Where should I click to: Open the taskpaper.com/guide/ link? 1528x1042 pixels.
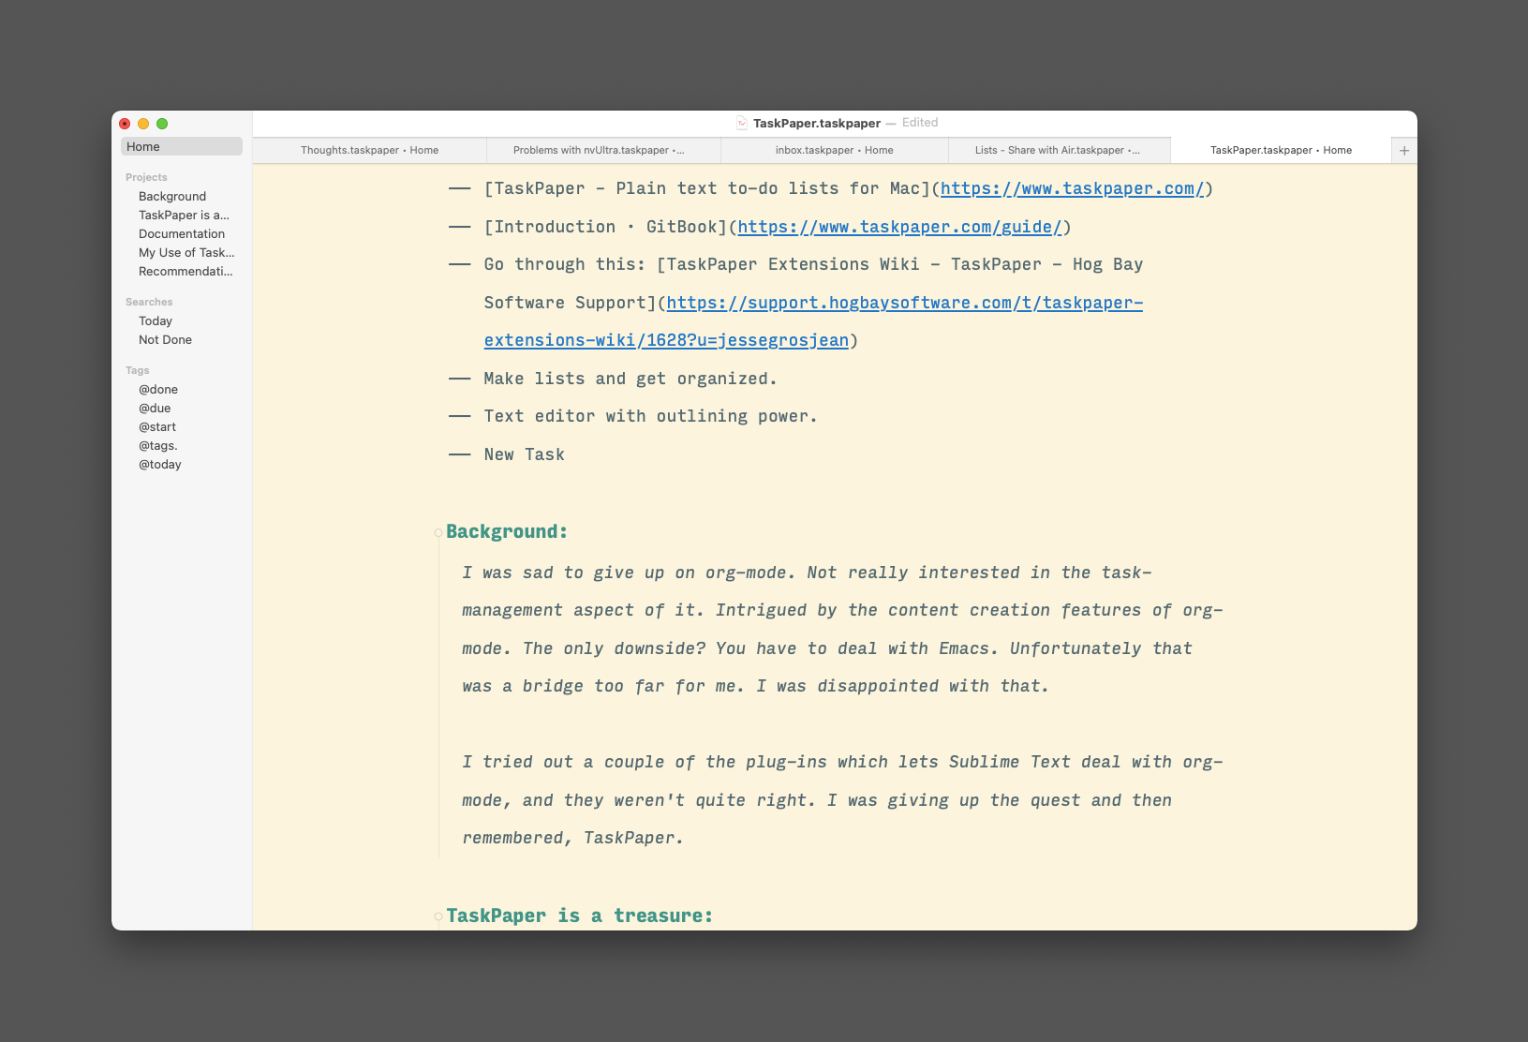899,227
